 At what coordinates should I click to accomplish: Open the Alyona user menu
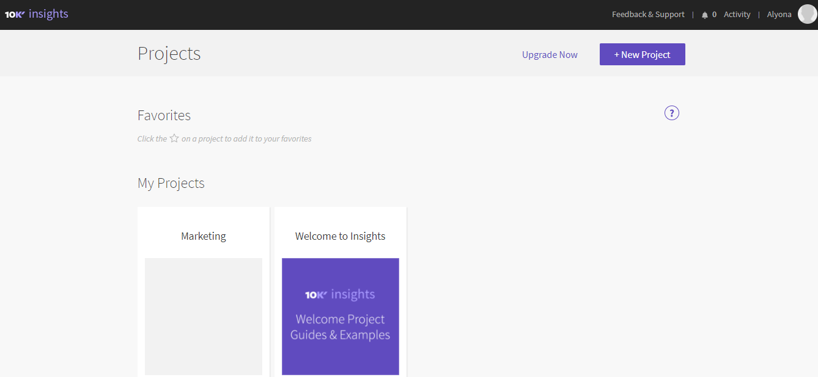[779, 15]
